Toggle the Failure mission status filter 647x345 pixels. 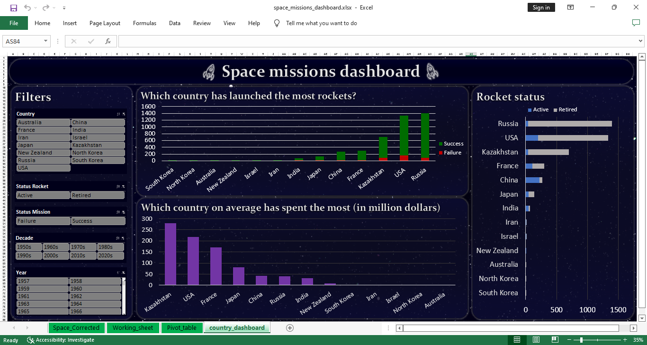[x=43, y=221]
